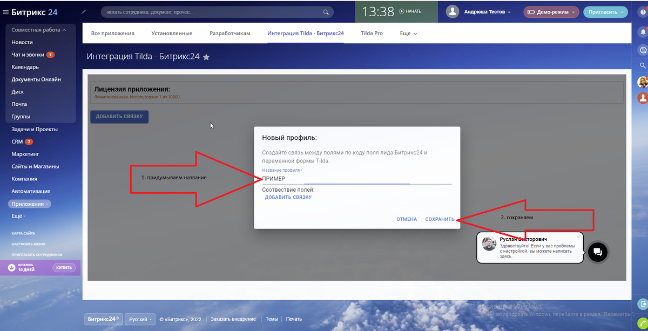Open the dark round chat widget button
The width and height of the screenshot is (648, 331).
pos(598,252)
